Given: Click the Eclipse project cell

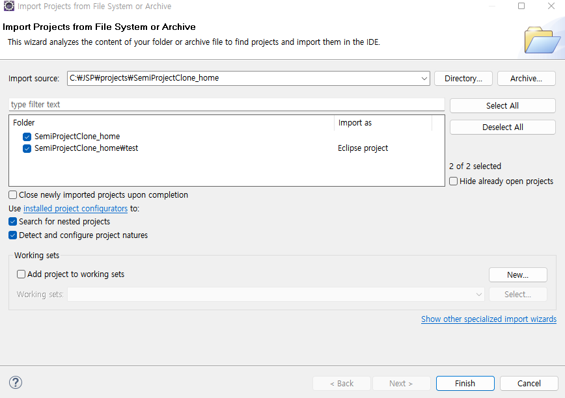Looking at the screenshot, I should click(363, 148).
